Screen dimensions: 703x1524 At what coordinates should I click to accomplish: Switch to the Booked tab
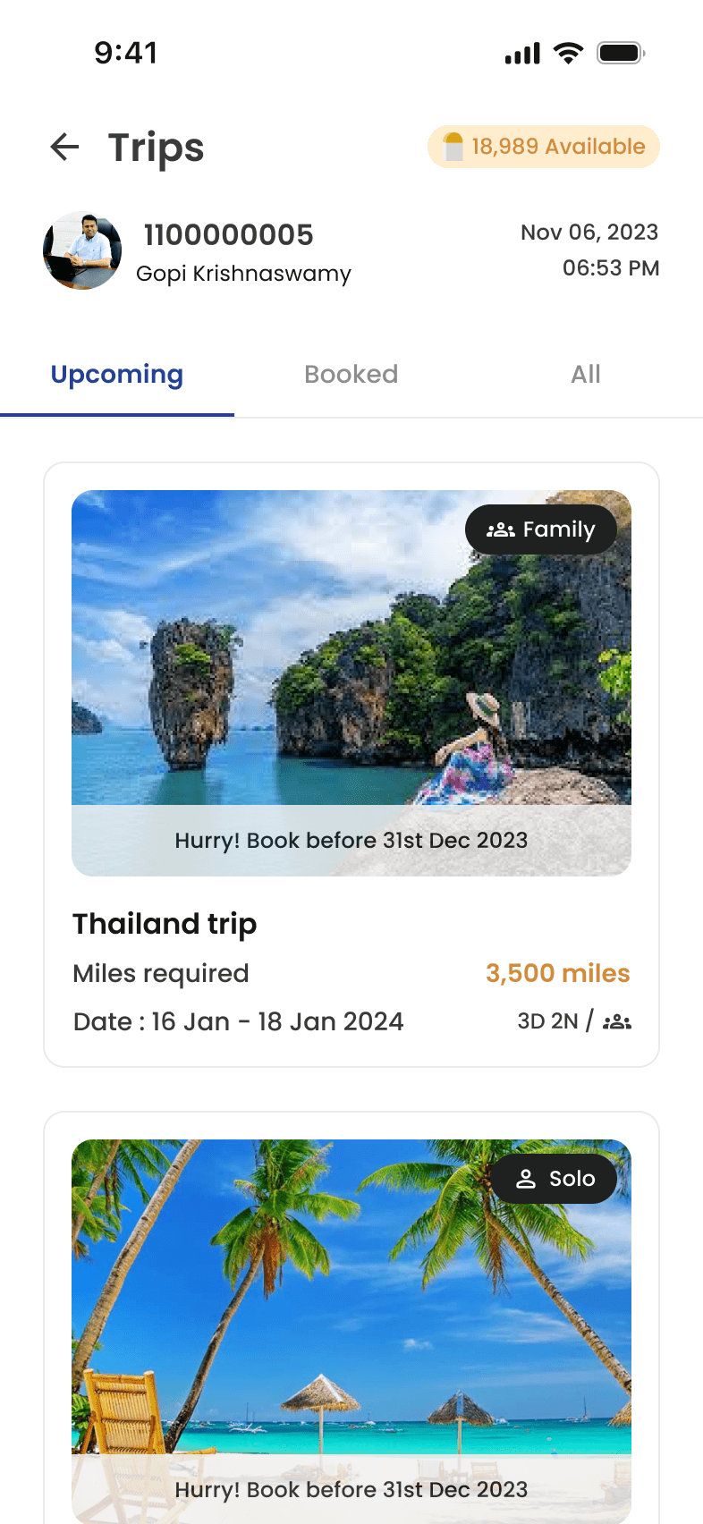coord(351,375)
